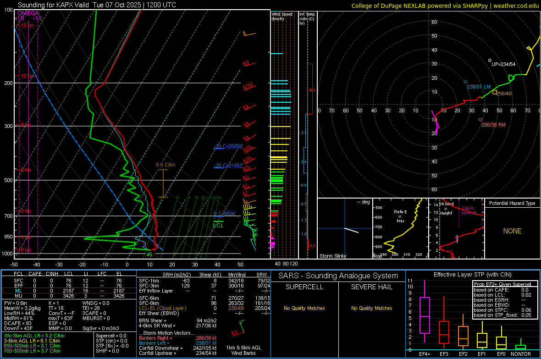Screen dimensions: 541x359
Task: Click the Supercell = 0.0 composite value
Action: coord(111,336)
